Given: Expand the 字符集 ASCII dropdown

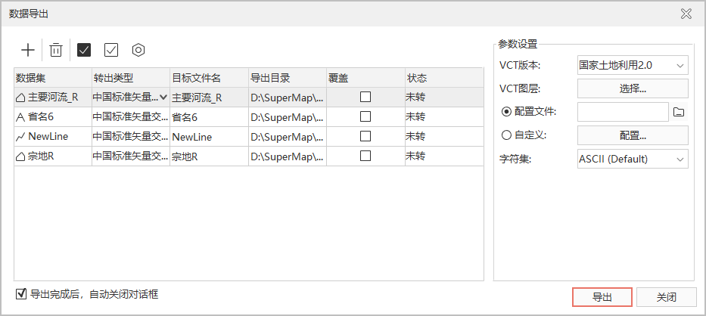Looking at the screenshot, I should click(x=633, y=159).
